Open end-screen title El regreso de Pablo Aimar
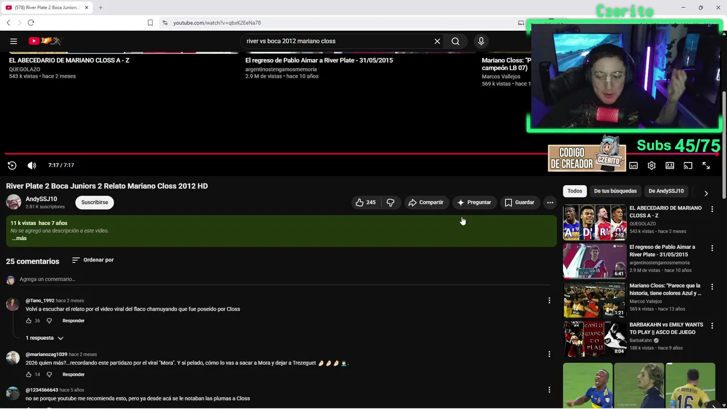This screenshot has height=409, width=727. (x=319, y=60)
